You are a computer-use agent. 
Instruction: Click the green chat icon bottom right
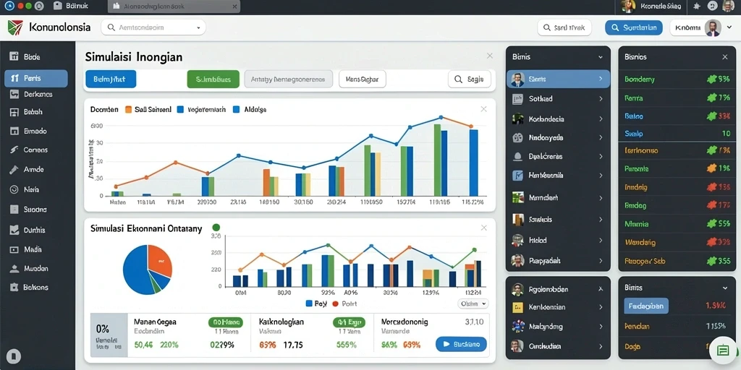click(x=723, y=350)
